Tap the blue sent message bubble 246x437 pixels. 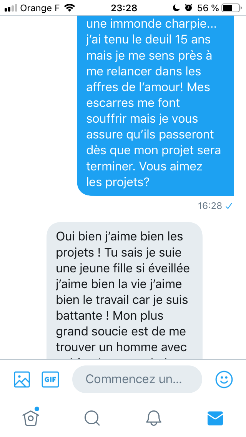click(x=155, y=106)
